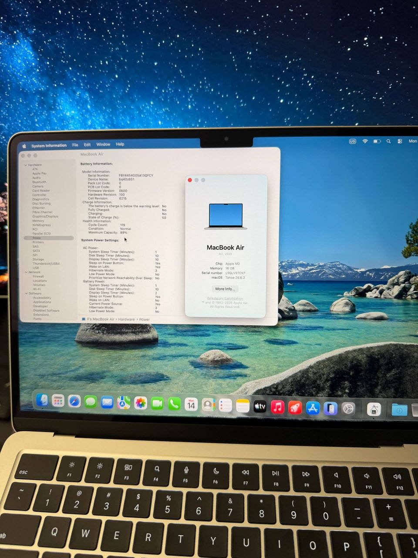Click the Mon date in menu bar
418x558 pixels.
point(412,141)
